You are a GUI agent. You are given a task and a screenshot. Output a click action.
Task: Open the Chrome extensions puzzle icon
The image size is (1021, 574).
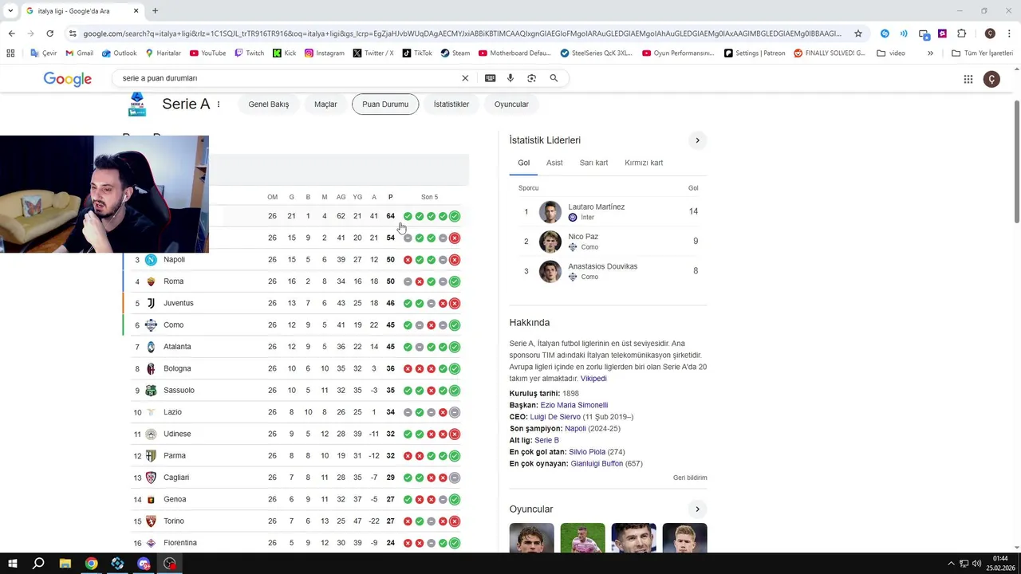tap(961, 33)
